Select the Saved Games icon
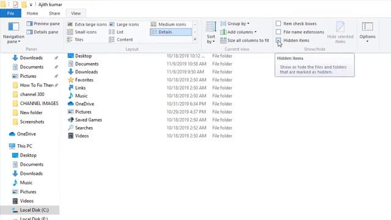The image size is (391, 220). [x=71, y=120]
